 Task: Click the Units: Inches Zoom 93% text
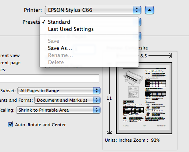click(x=132, y=140)
